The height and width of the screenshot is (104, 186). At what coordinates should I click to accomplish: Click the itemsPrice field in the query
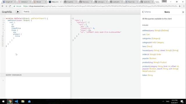[16, 28]
